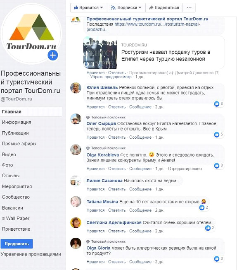The width and height of the screenshot is (237, 270).
Task: Click the blue Продвигать button
Action: 17,243
